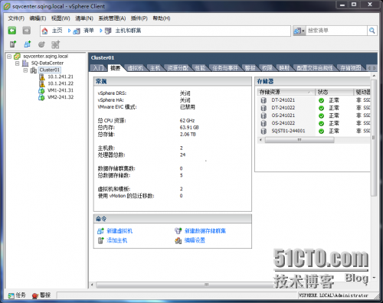The width and height of the screenshot is (383, 303).
Task: Collapse the Cluster01 tree node
Action: coord(25,70)
